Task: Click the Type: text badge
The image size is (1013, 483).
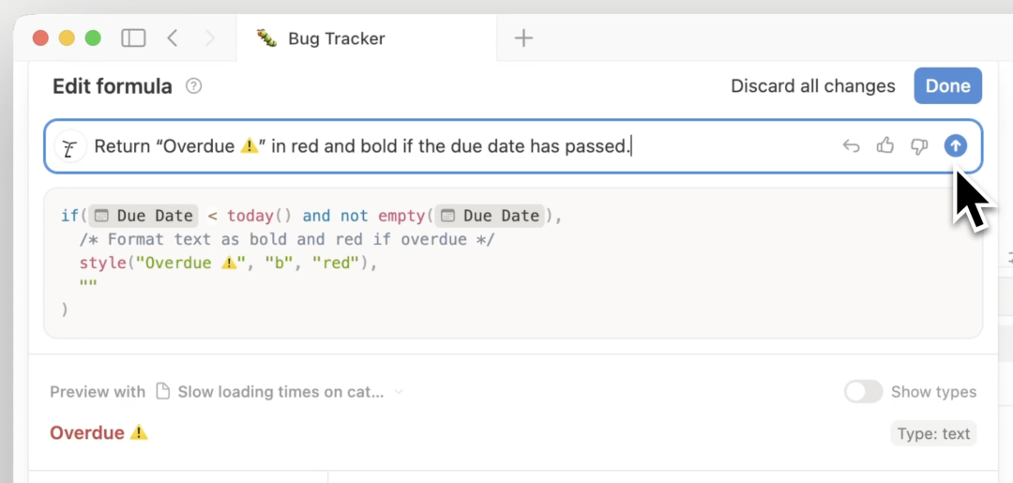Action: click(933, 433)
